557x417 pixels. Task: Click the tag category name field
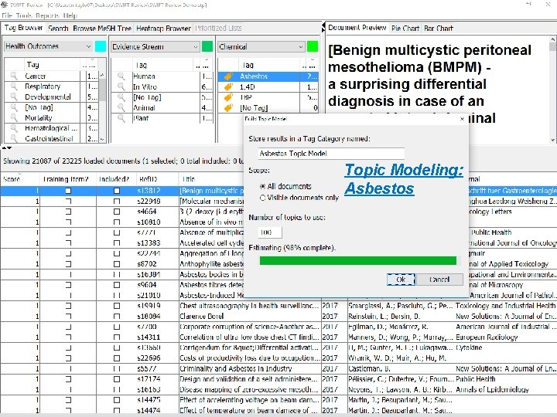click(331, 153)
